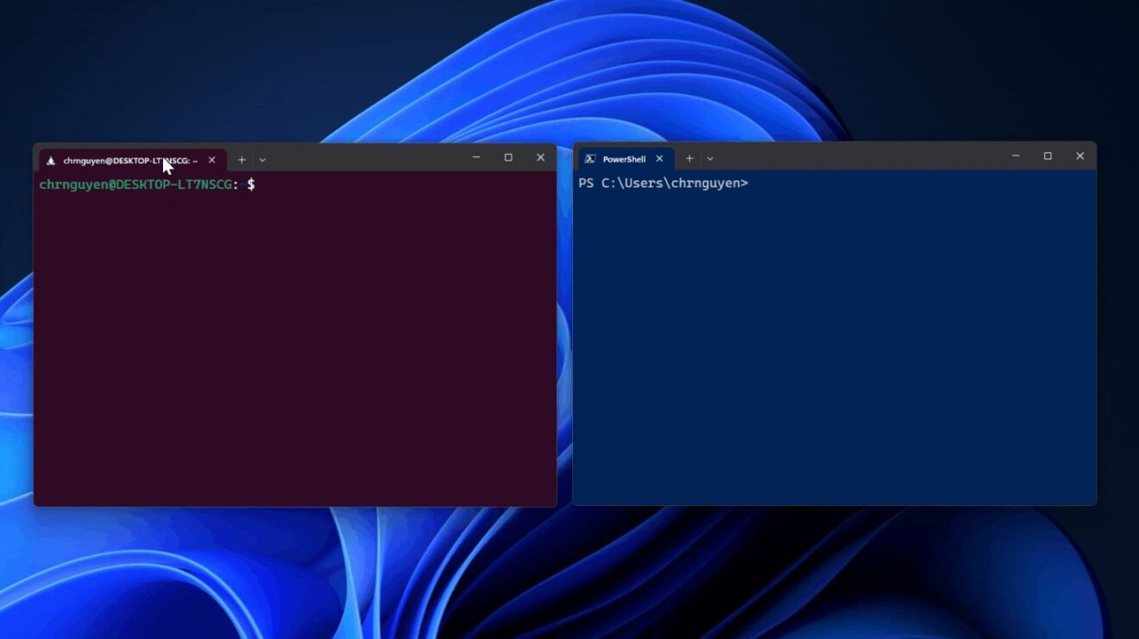Screen dimensions: 1139x639
Task: Close the Ubuntu terminal tab
Action: click(211, 160)
